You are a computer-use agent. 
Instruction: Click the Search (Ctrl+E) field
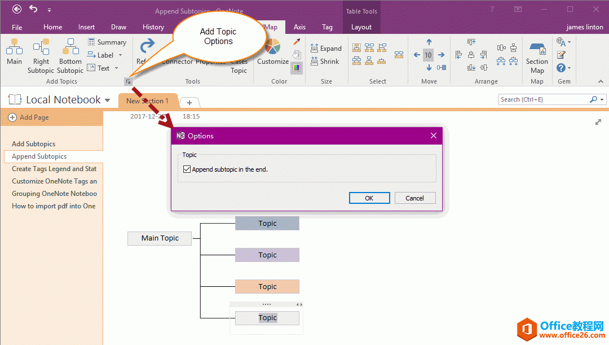pos(544,99)
